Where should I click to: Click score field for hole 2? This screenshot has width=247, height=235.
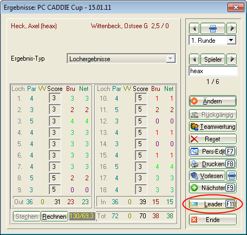pos(55,109)
